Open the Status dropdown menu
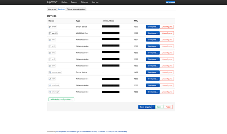Viewport: 227px width, 134px height. (x=65, y=2)
